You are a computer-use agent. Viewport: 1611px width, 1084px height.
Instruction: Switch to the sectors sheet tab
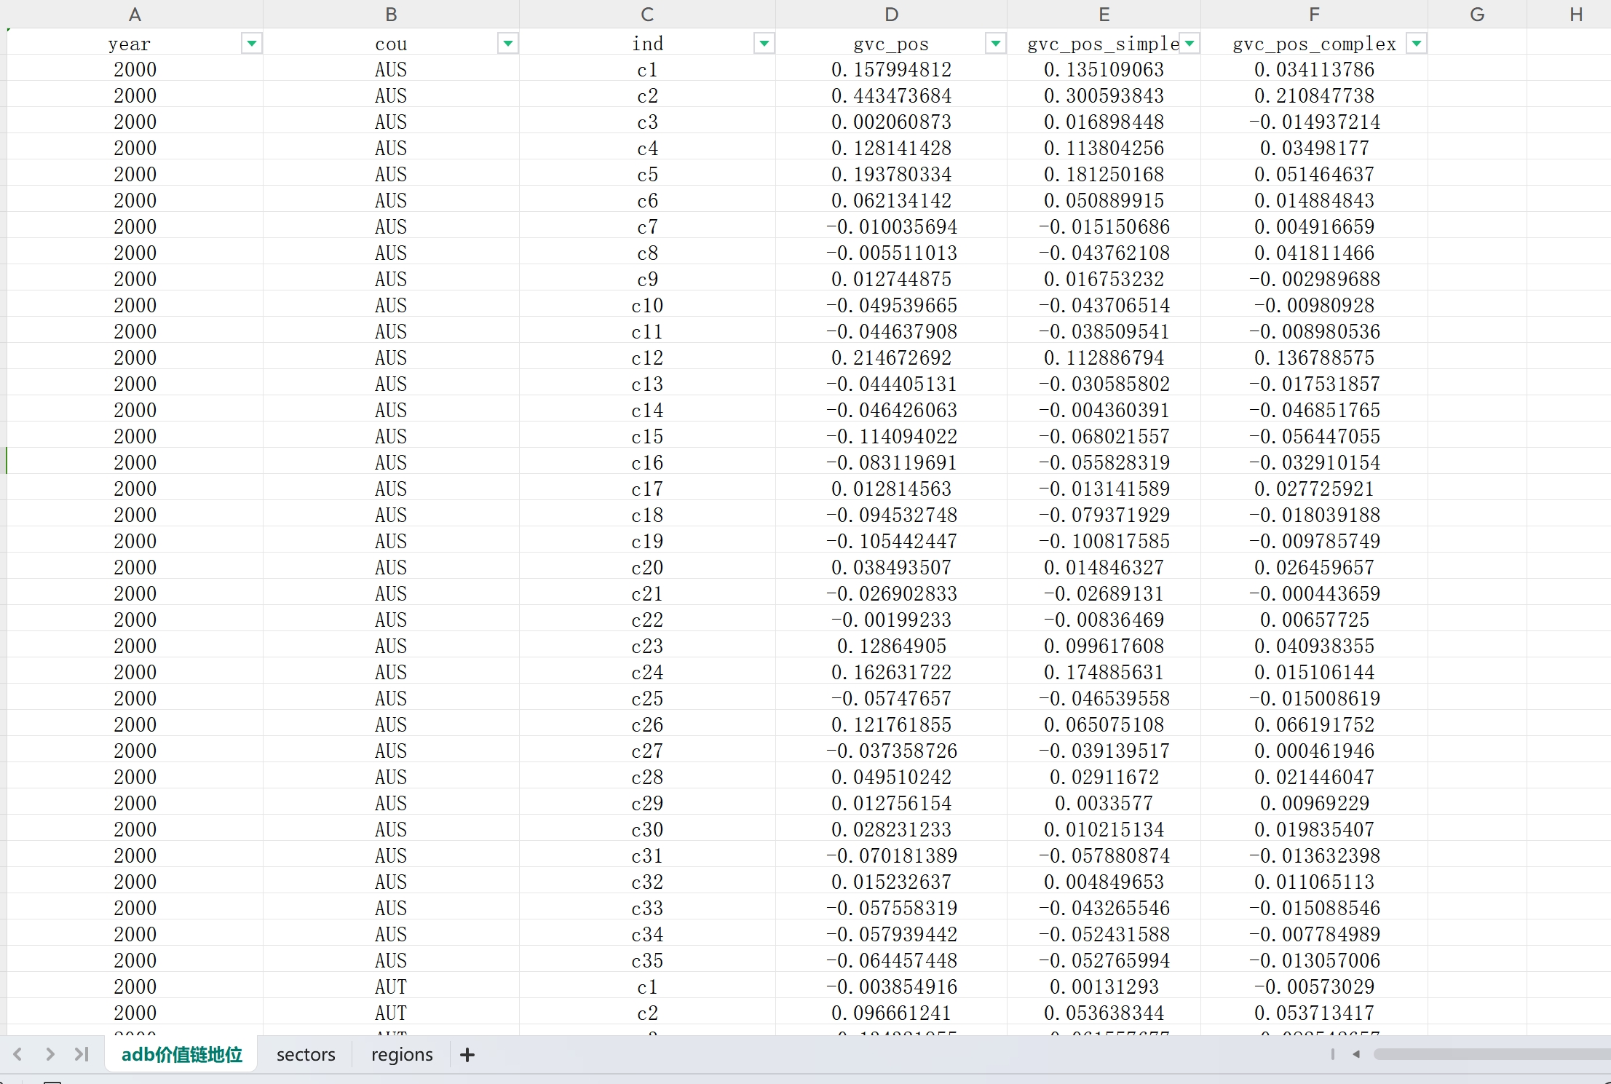coord(306,1054)
